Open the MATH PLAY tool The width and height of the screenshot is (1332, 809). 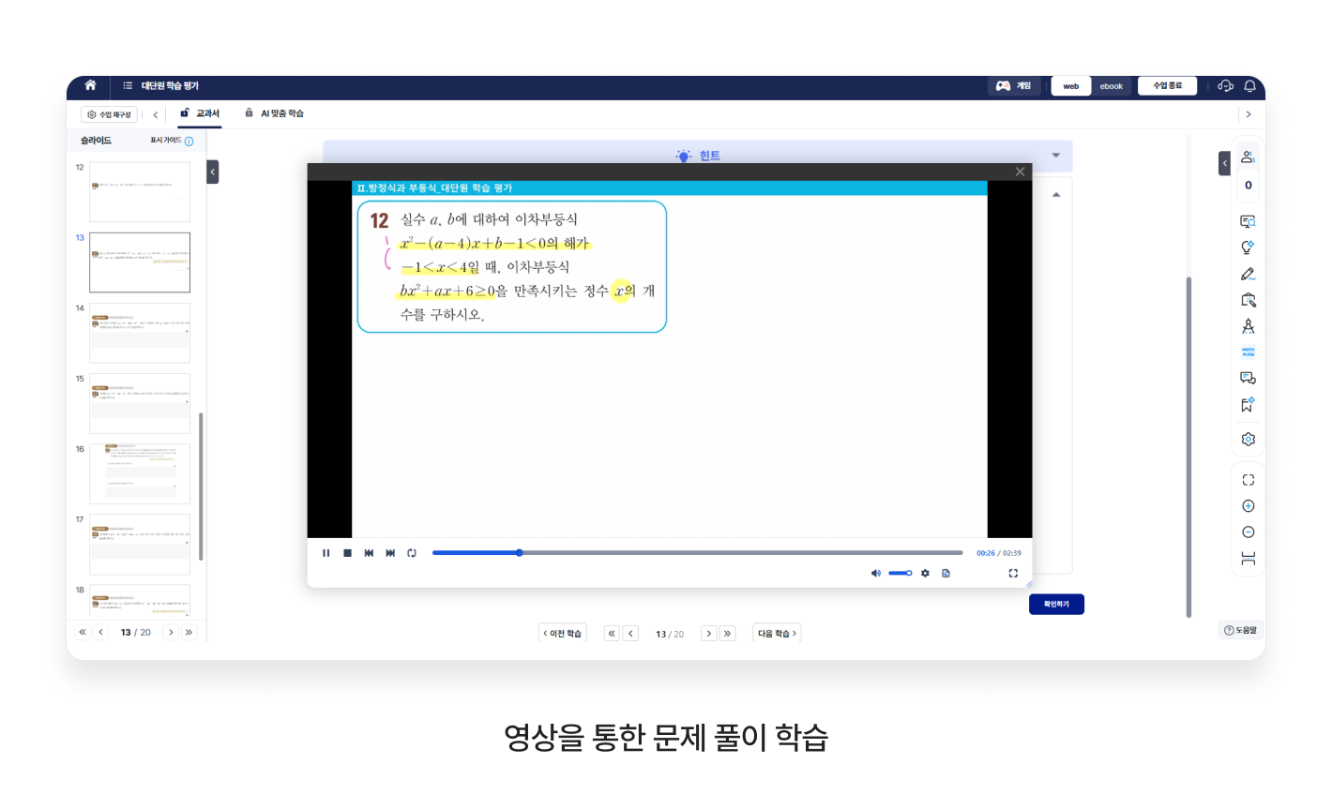coord(1248,352)
